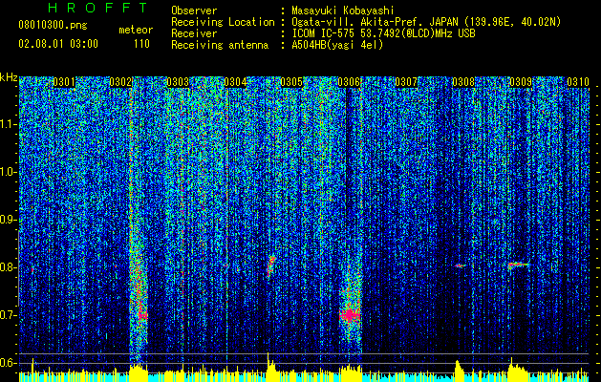The image size is (601, 382).
Task: Click the 0302 time marker
Action: coord(120,82)
